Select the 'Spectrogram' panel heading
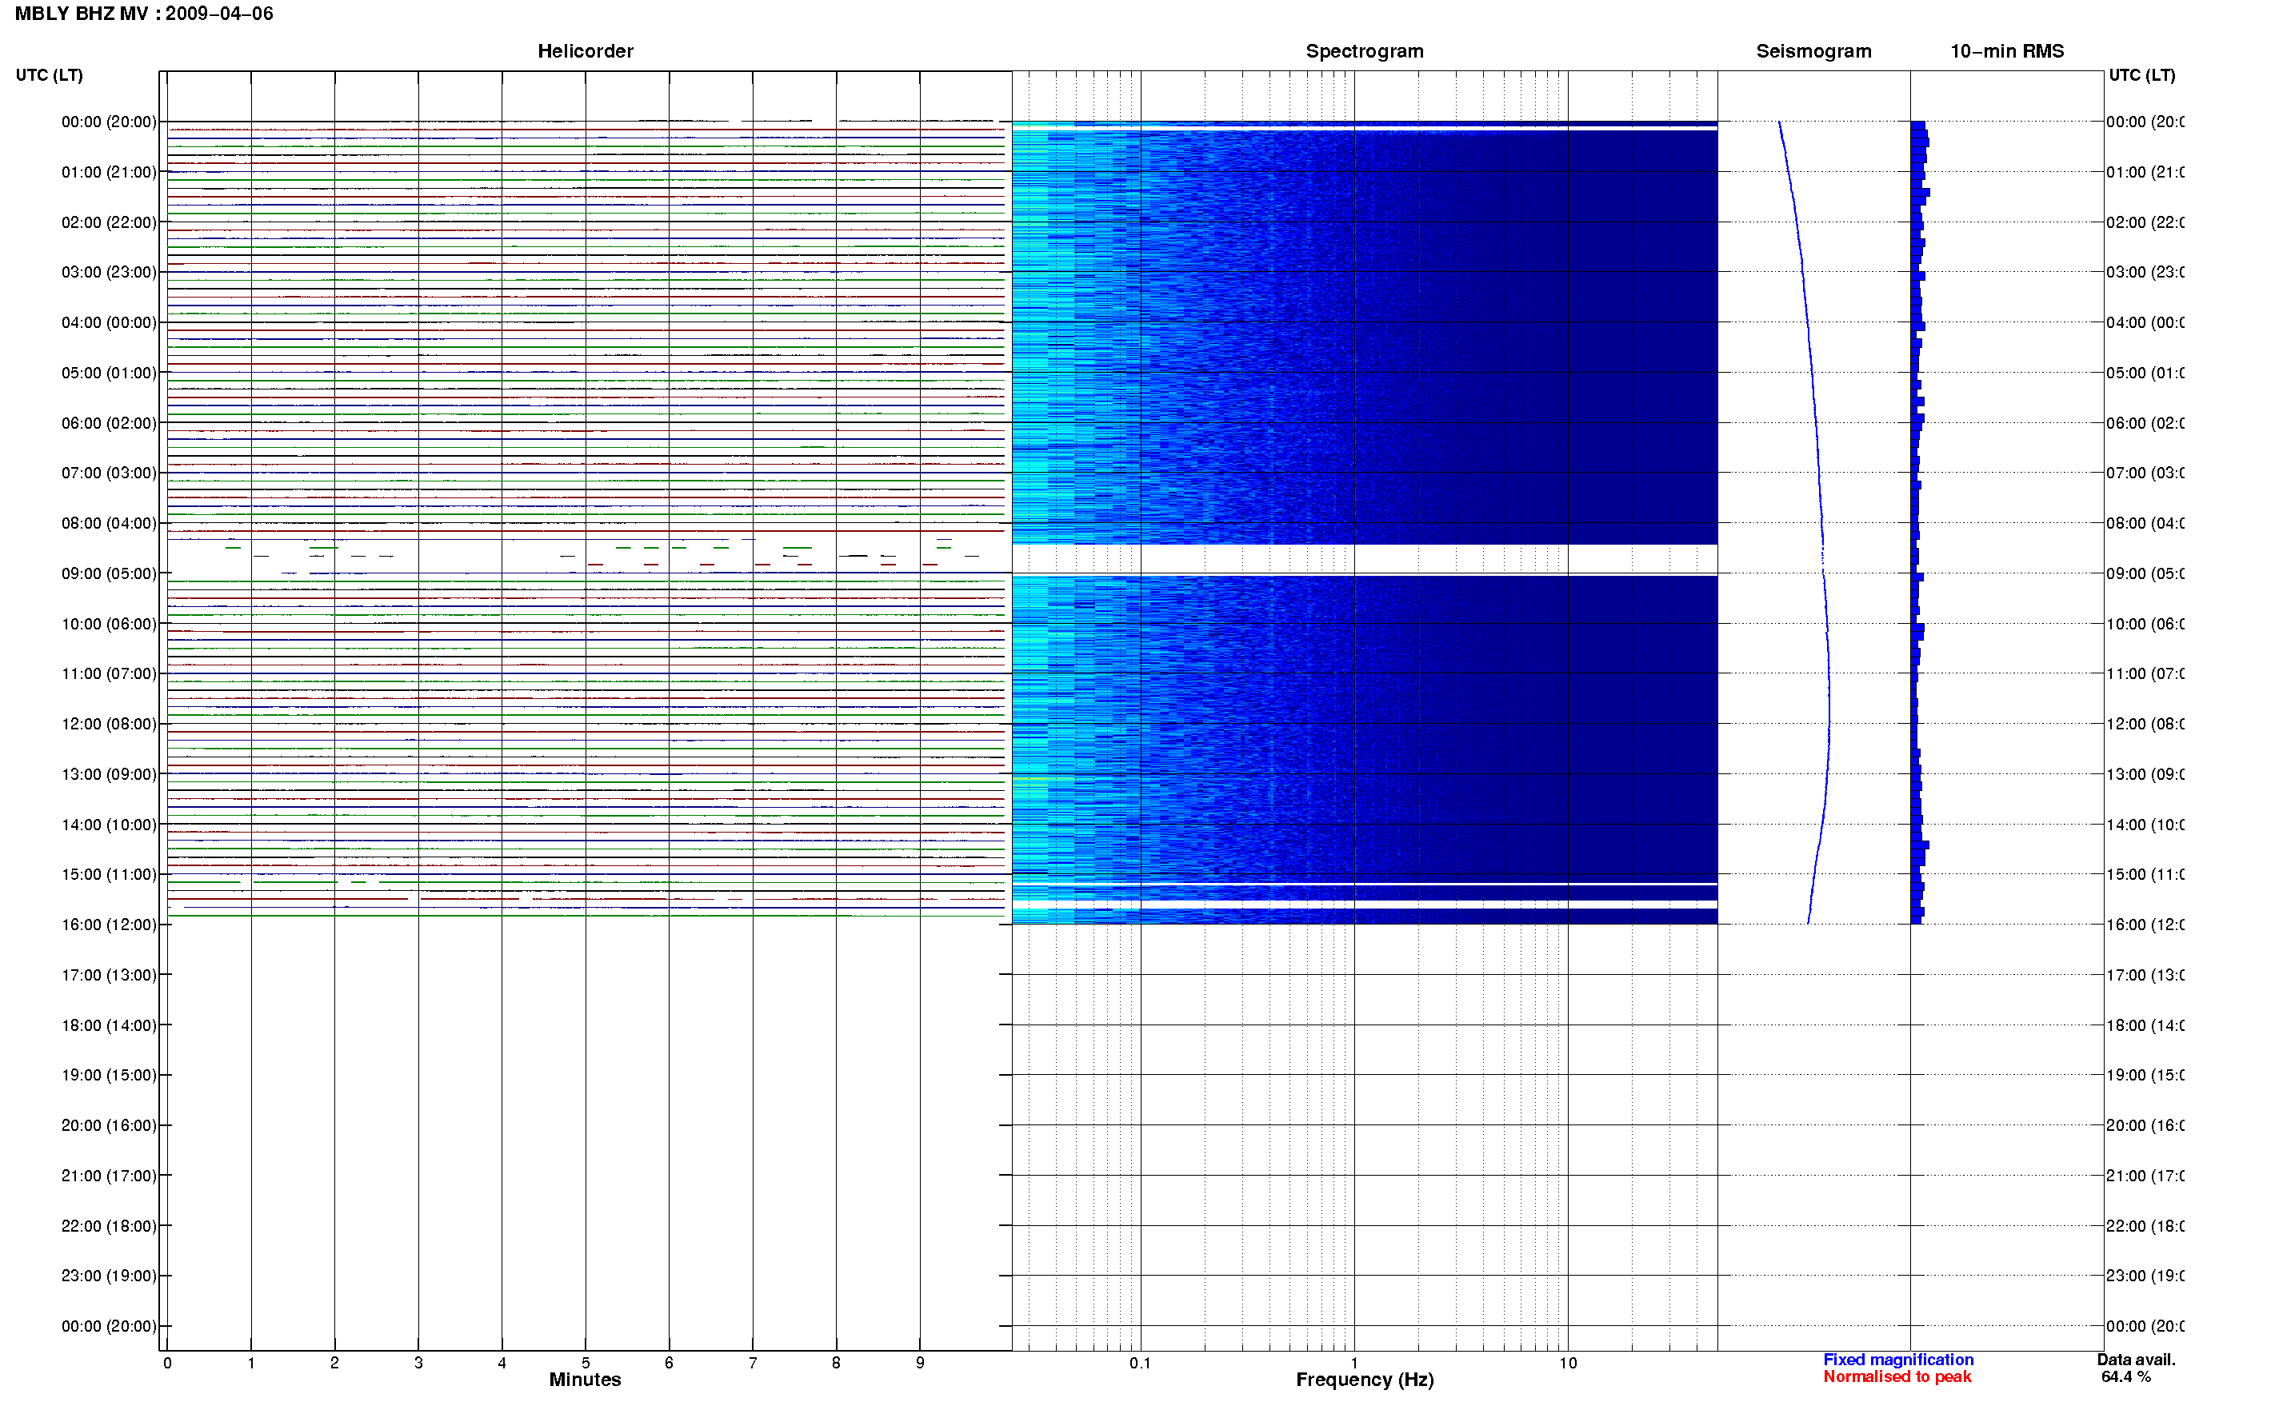The height and width of the screenshot is (1422, 2275). click(1364, 52)
